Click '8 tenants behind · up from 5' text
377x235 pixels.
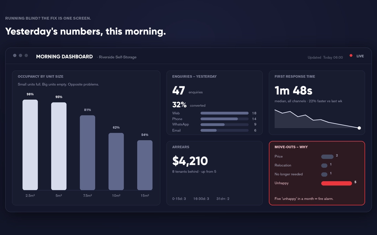click(194, 172)
